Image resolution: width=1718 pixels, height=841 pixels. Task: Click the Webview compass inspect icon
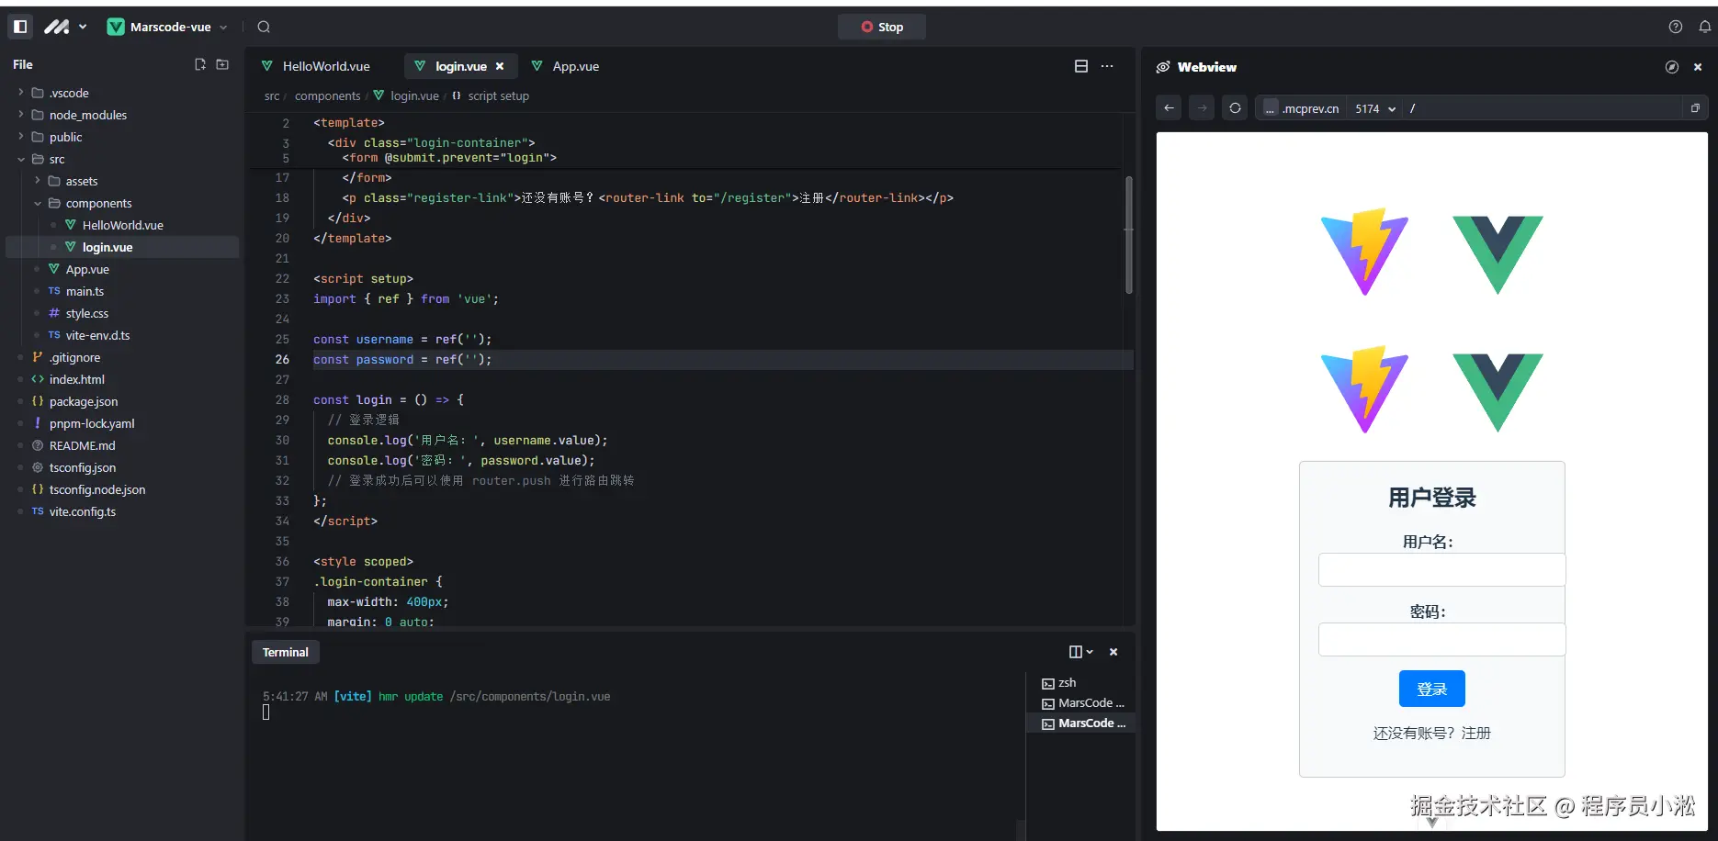pos(1672,67)
